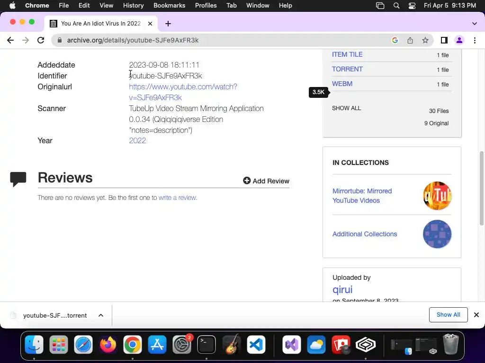This screenshot has height=363, width=485.
Task: Open the Edit menu
Action: [84, 5]
